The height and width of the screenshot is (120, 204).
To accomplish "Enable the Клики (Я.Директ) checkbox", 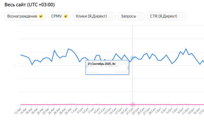I will 110,17.
